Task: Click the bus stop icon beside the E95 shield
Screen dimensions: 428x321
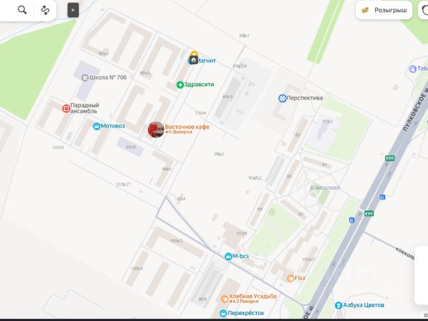Action: point(352,220)
